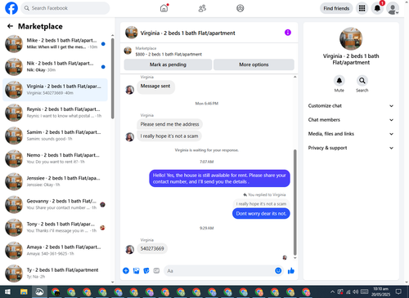Click the chat scroll-down arrow

point(294,258)
